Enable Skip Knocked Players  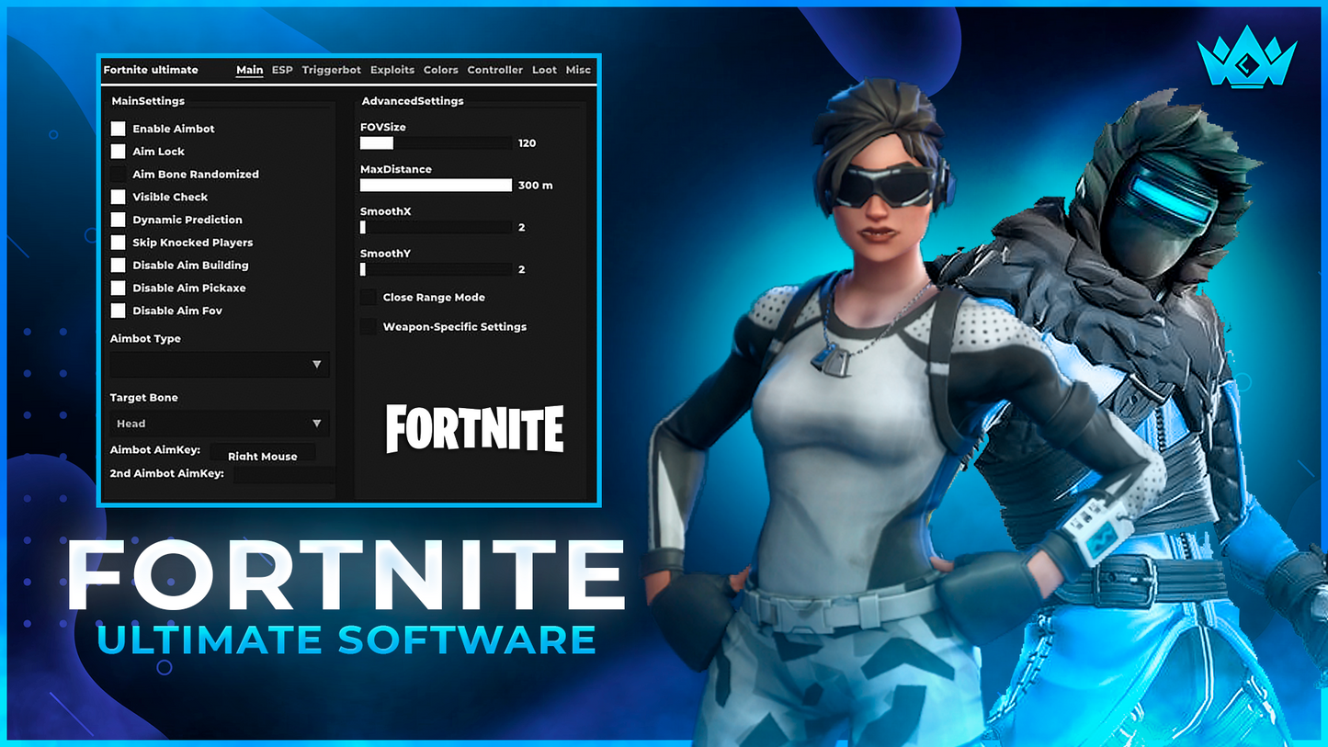[x=119, y=242]
